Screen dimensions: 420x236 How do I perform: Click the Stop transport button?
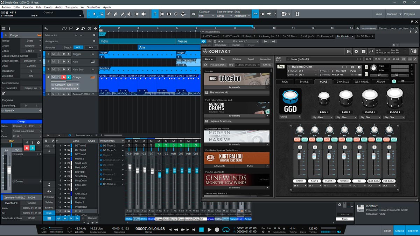tap(201, 229)
